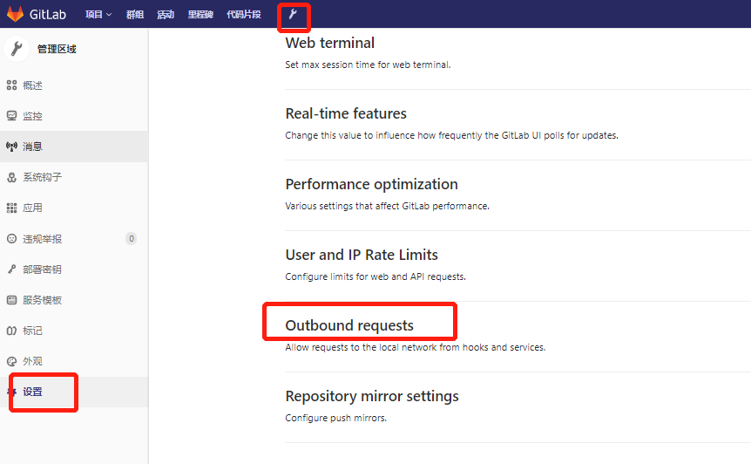The height and width of the screenshot is (464, 751).
Task: Click the 标记 labels icon
Action: [x=11, y=331]
